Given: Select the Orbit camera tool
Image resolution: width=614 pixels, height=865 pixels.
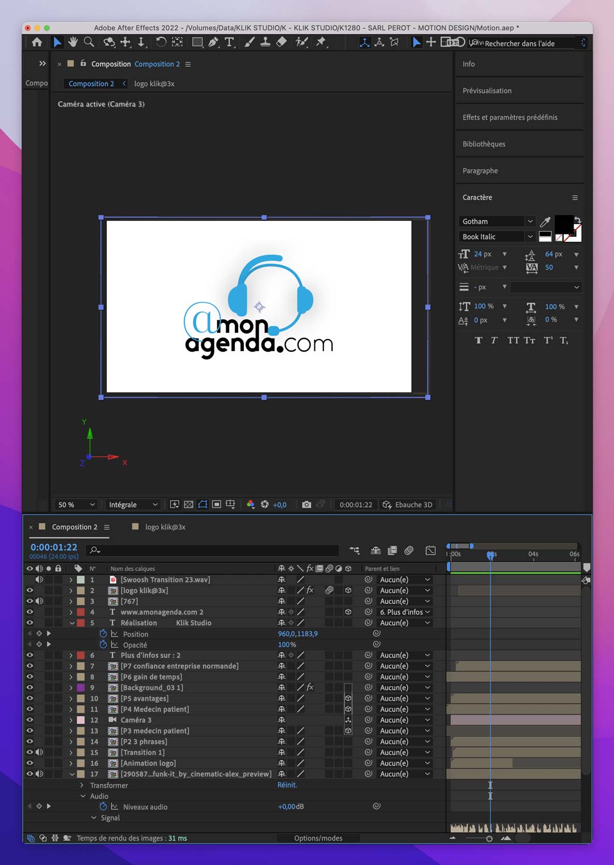Looking at the screenshot, I should coord(109,42).
